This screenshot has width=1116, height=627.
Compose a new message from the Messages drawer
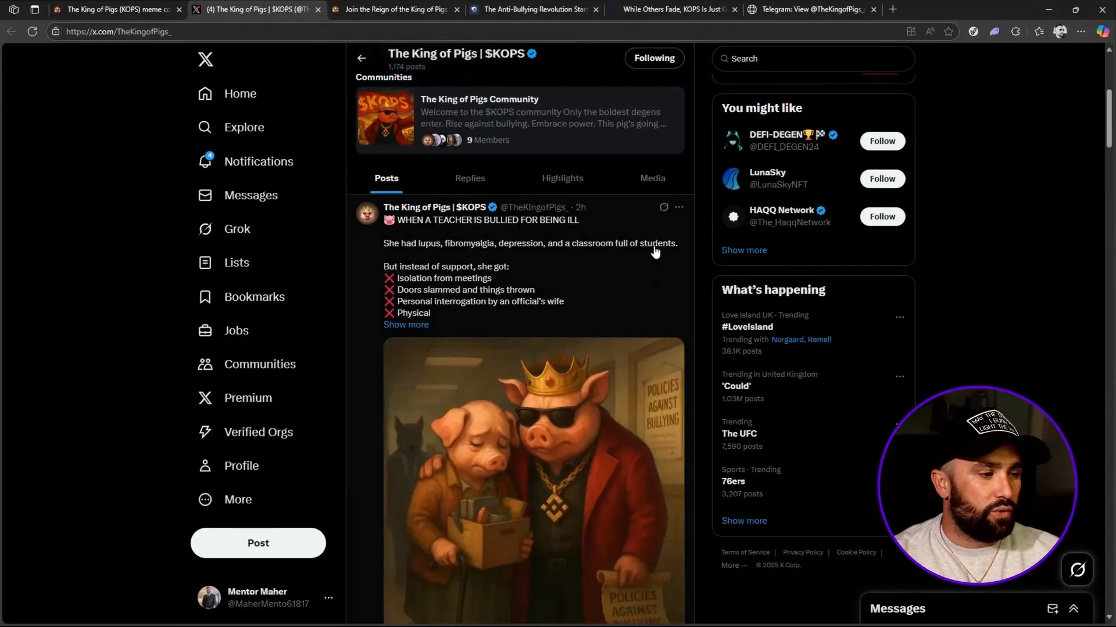pyautogui.click(x=1053, y=608)
